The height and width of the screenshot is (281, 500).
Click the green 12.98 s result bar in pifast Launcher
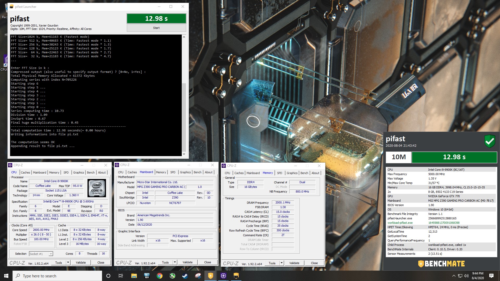(156, 18)
